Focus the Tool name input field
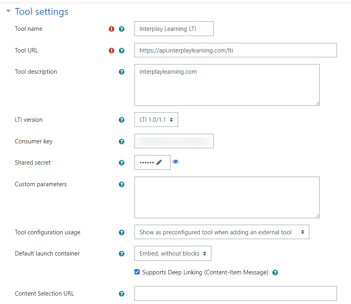The image size is (351, 304). click(174, 29)
